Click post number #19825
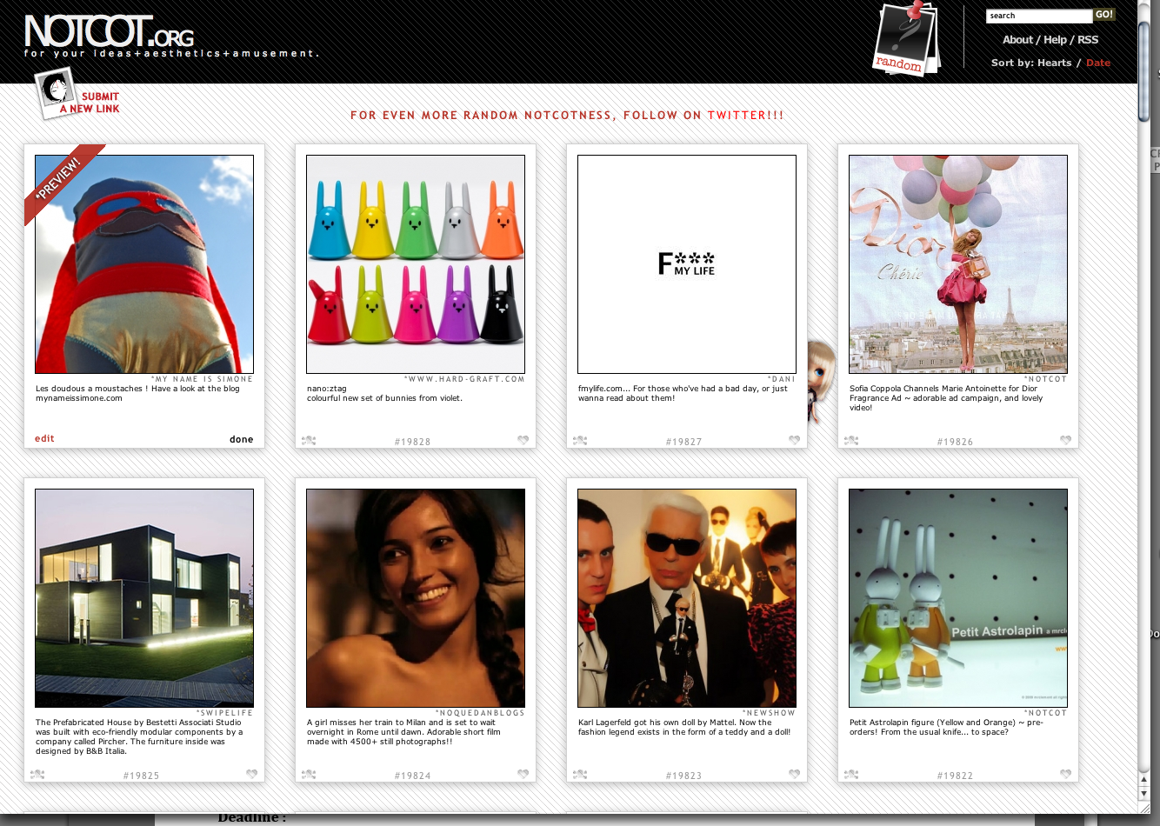Image resolution: width=1160 pixels, height=826 pixels. (x=142, y=776)
